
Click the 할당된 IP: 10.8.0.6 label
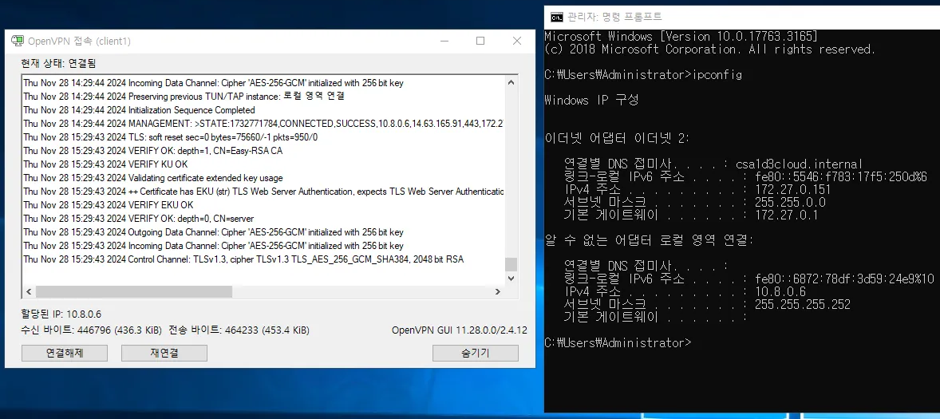61,314
